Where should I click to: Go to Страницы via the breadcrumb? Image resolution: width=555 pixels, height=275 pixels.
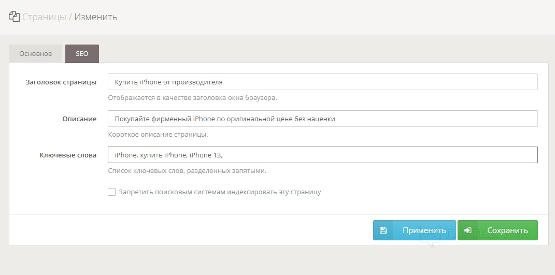pyautogui.click(x=44, y=17)
